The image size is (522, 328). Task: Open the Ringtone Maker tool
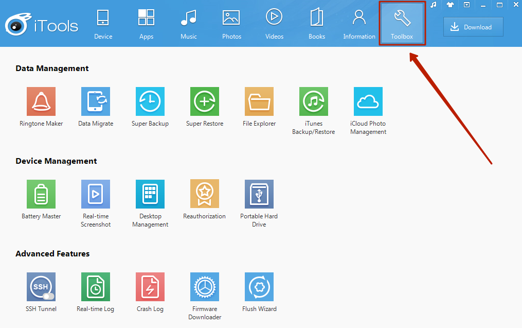coord(41,101)
